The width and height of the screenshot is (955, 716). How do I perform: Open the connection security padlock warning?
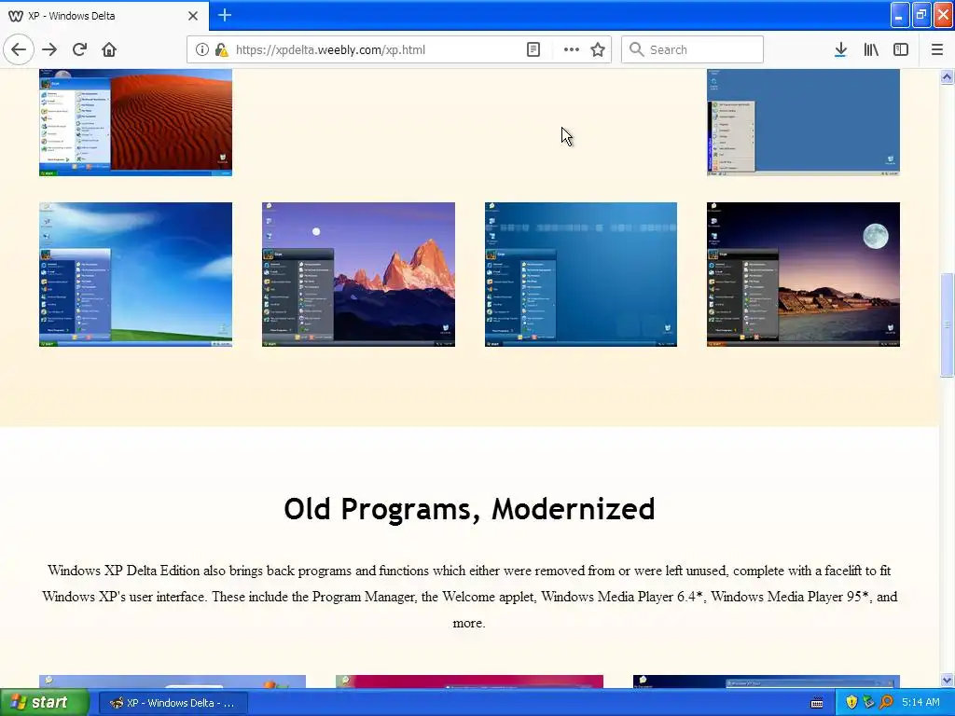(x=222, y=50)
